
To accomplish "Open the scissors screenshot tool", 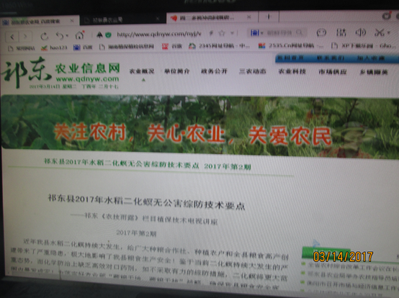I will pos(379,32).
